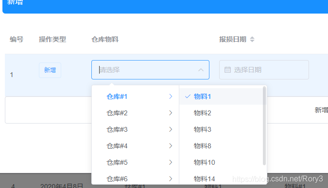This screenshot has width=328, height=188.
Task: Click the material list scrollbar thumb
Action: coord(264,126)
